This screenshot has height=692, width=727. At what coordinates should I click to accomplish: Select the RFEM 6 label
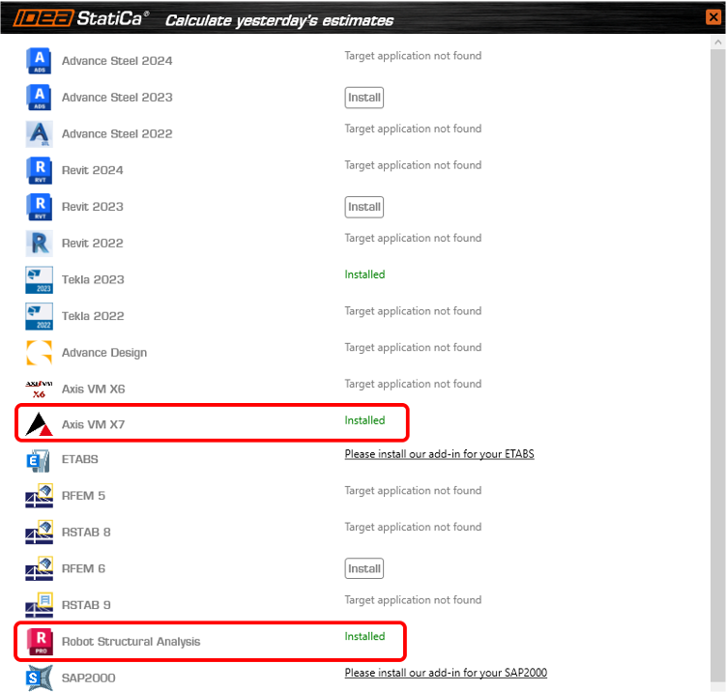click(x=83, y=568)
